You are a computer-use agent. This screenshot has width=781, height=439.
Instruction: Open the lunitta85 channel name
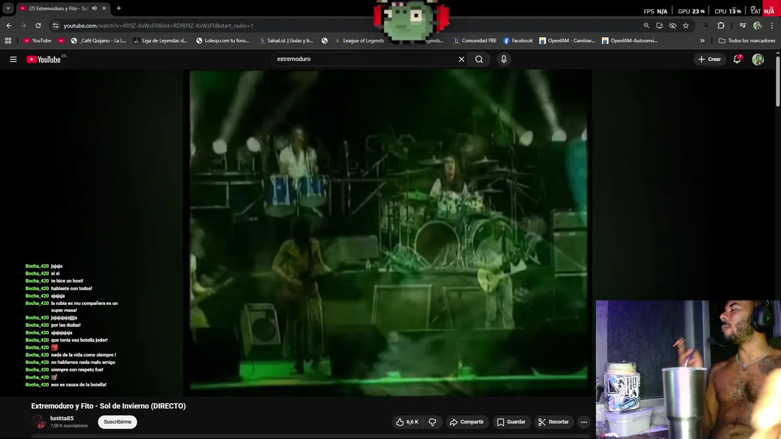[x=62, y=418]
